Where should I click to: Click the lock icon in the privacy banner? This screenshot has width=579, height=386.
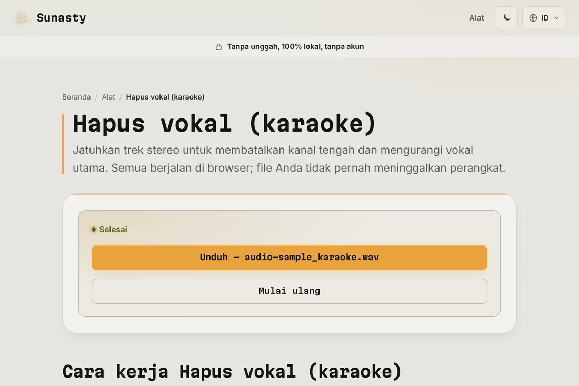pyautogui.click(x=218, y=46)
